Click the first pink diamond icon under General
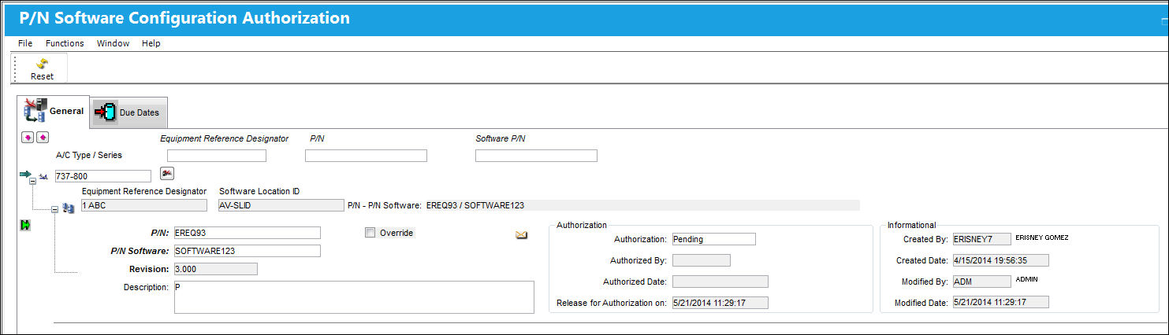Viewport: 1169px width, 335px height. 28,138
